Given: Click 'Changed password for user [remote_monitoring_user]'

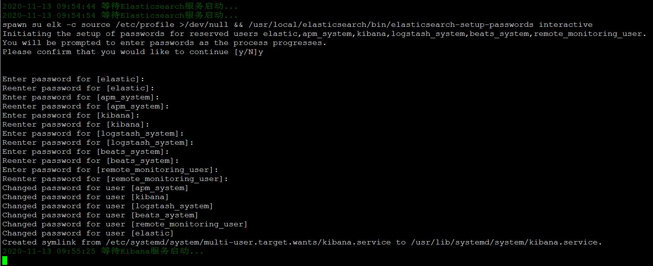Looking at the screenshot, I should tap(125, 224).
